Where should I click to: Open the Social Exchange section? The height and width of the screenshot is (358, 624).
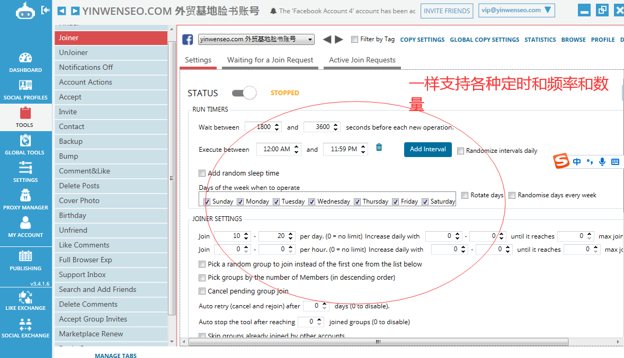[25, 329]
